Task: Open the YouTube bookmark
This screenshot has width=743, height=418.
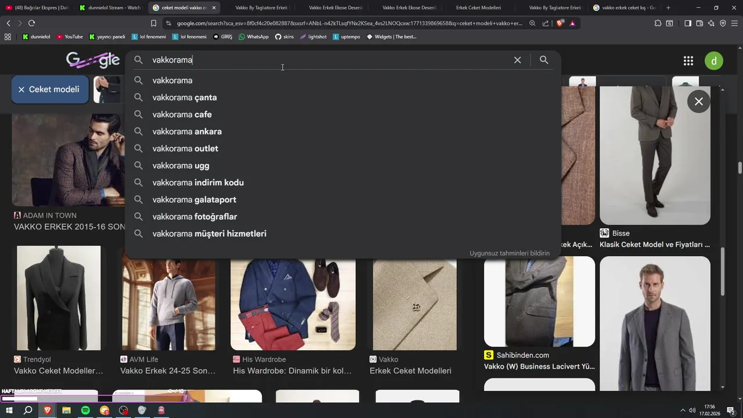Action: [x=70, y=37]
